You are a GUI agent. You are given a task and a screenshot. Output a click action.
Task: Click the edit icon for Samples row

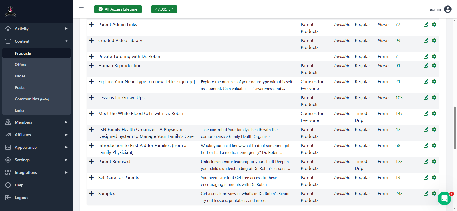tap(426, 194)
